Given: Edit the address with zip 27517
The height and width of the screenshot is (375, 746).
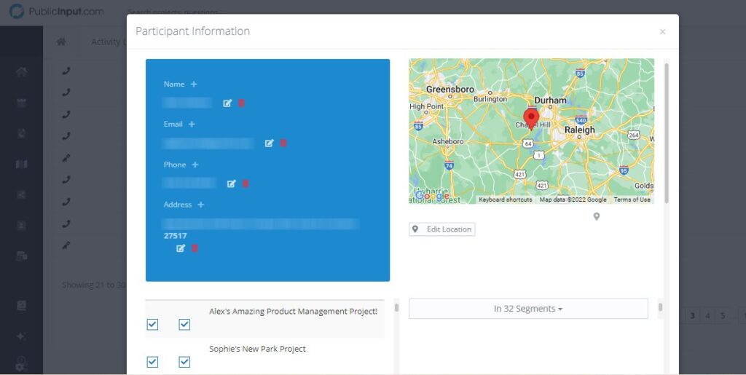Looking at the screenshot, I should pyautogui.click(x=181, y=248).
